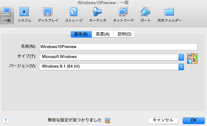This screenshot has height=126, width=207.
Task: Confirm settings with the OK button
Action: coord(194,121)
